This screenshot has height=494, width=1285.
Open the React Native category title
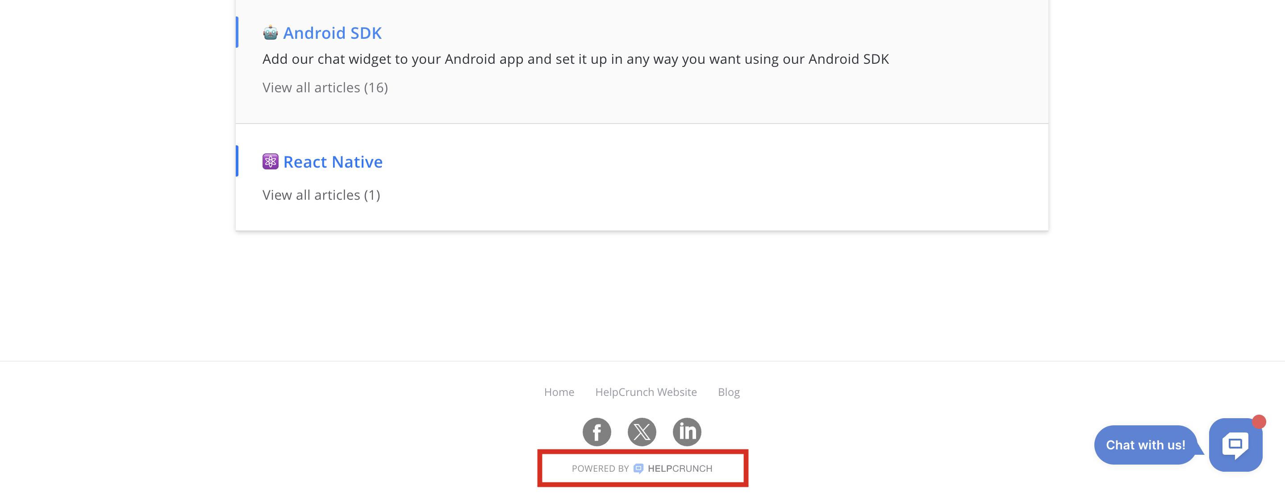click(x=333, y=162)
